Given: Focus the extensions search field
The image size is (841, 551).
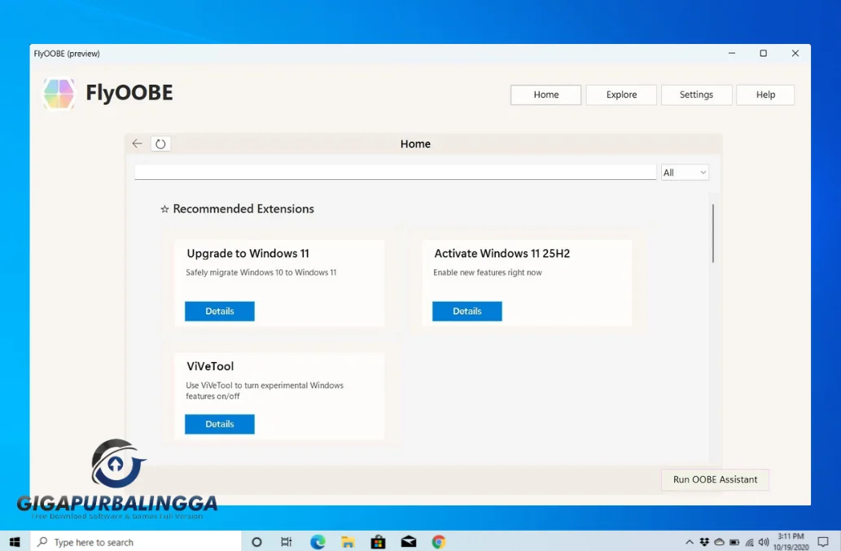Looking at the screenshot, I should pyautogui.click(x=396, y=172).
